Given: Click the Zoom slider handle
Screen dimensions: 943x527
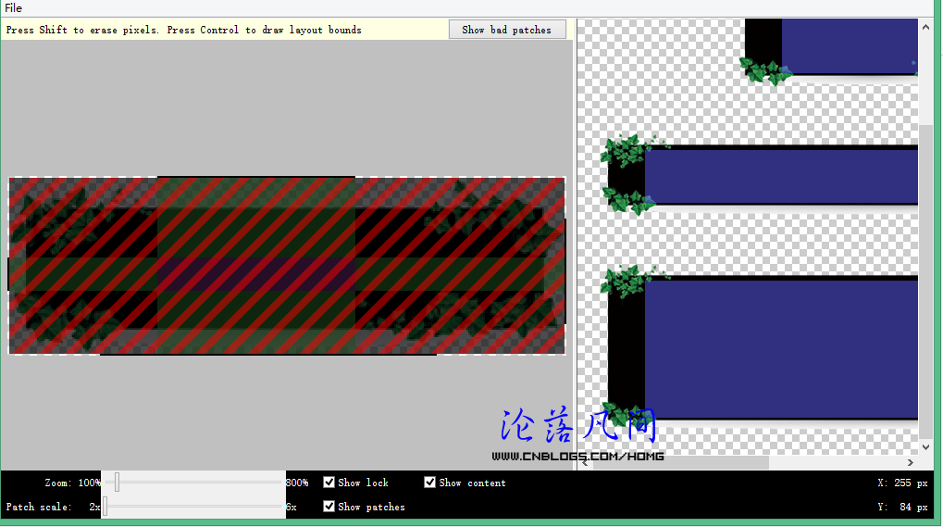Looking at the screenshot, I should (118, 482).
